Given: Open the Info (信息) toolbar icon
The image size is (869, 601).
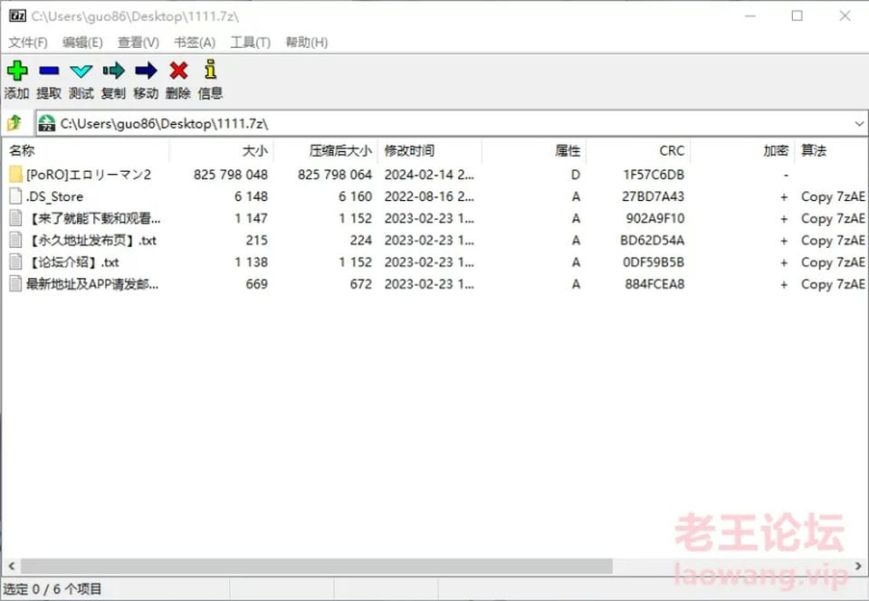Looking at the screenshot, I should pyautogui.click(x=210, y=70).
